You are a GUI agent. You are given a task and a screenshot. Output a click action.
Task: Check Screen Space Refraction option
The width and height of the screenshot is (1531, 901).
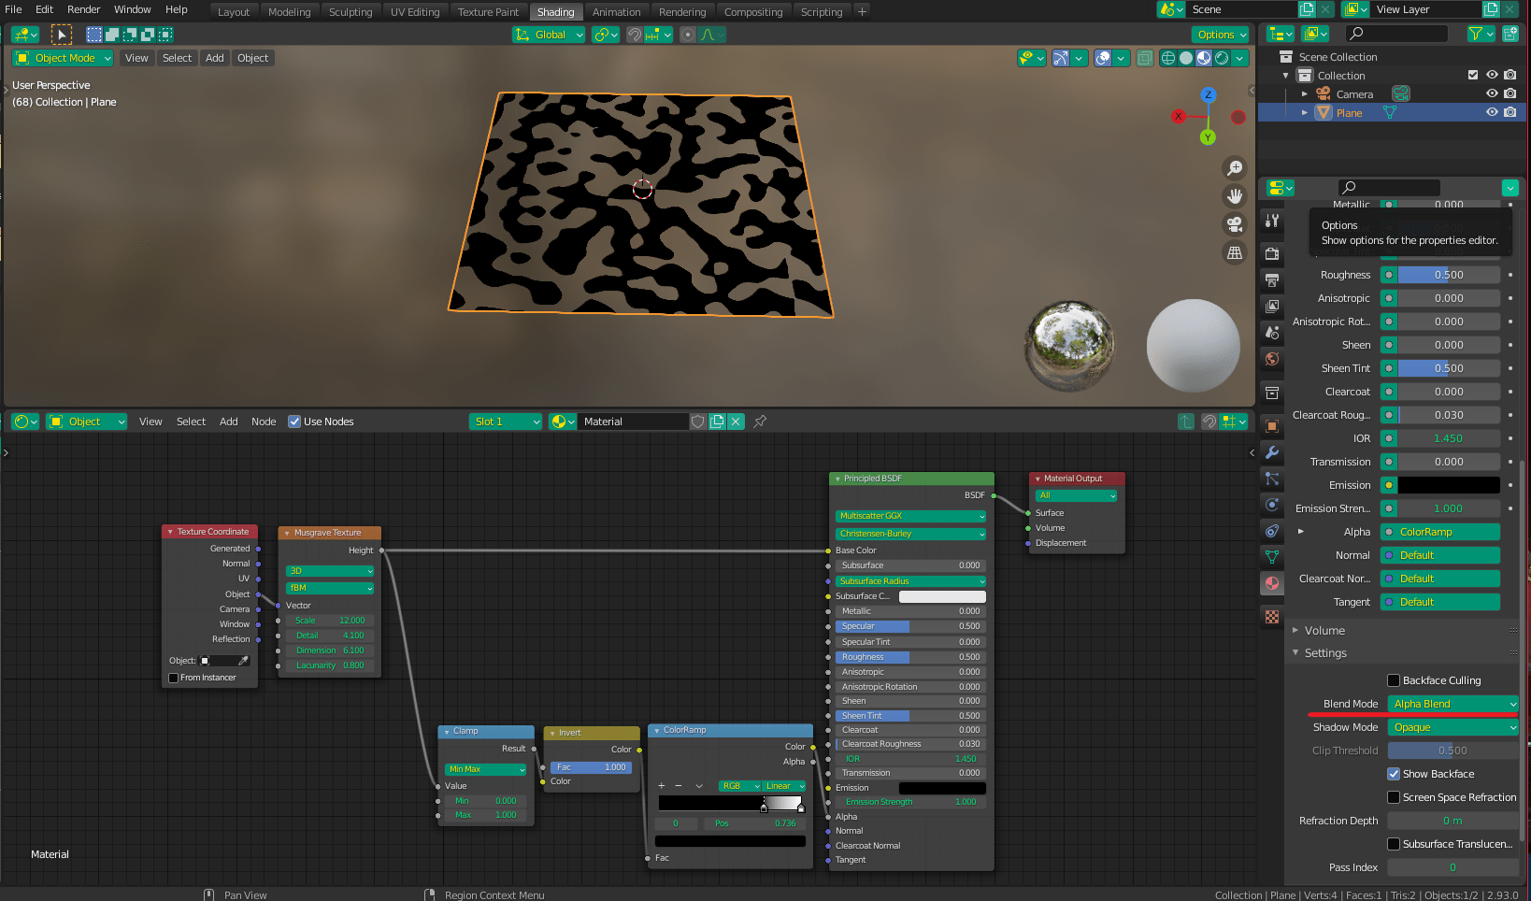tap(1394, 797)
